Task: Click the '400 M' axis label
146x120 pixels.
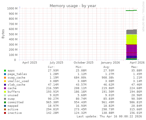Action: pos(13,39)
